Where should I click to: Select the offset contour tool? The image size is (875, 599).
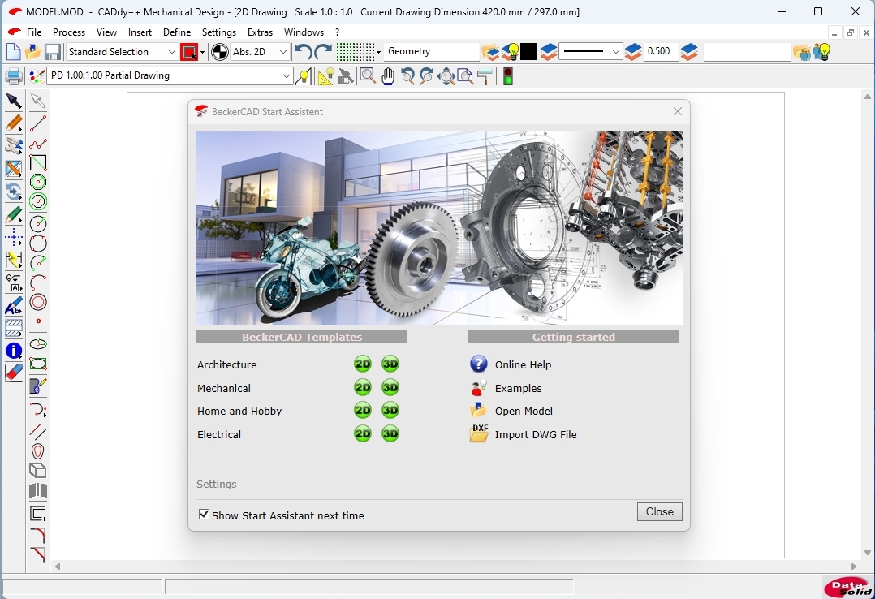38,514
